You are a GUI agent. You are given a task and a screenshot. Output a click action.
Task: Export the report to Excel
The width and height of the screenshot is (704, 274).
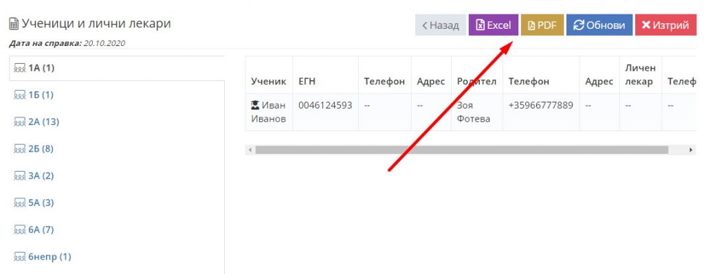pyautogui.click(x=494, y=25)
